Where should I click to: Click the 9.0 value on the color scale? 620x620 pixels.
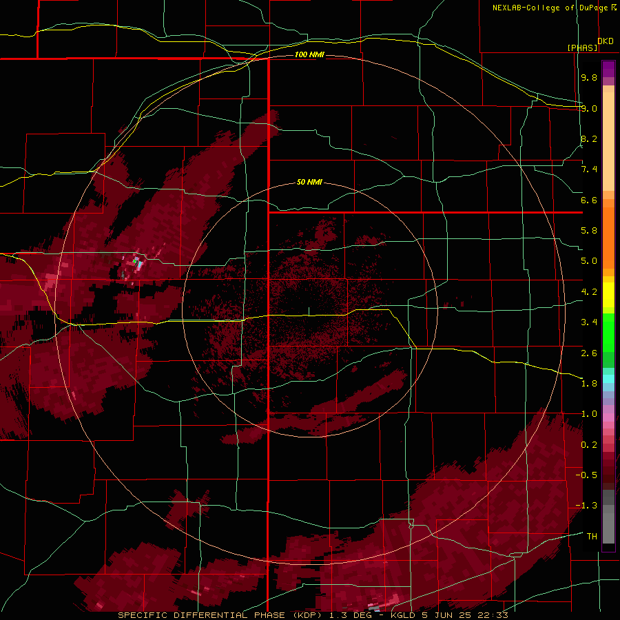click(x=589, y=108)
